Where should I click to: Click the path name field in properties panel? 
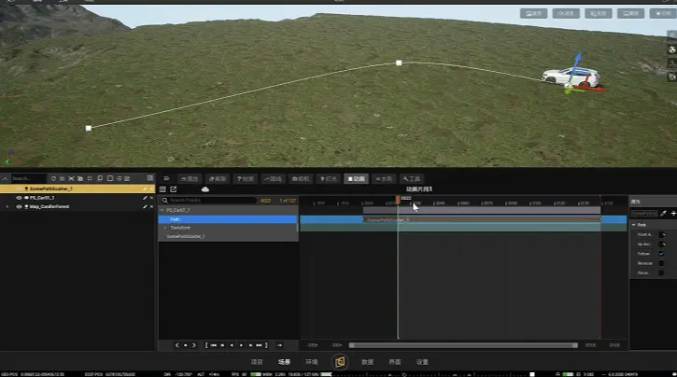tap(643, 213)
